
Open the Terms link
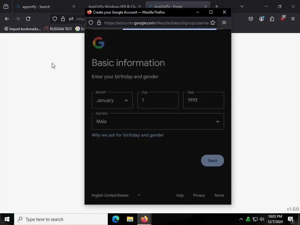219,195
